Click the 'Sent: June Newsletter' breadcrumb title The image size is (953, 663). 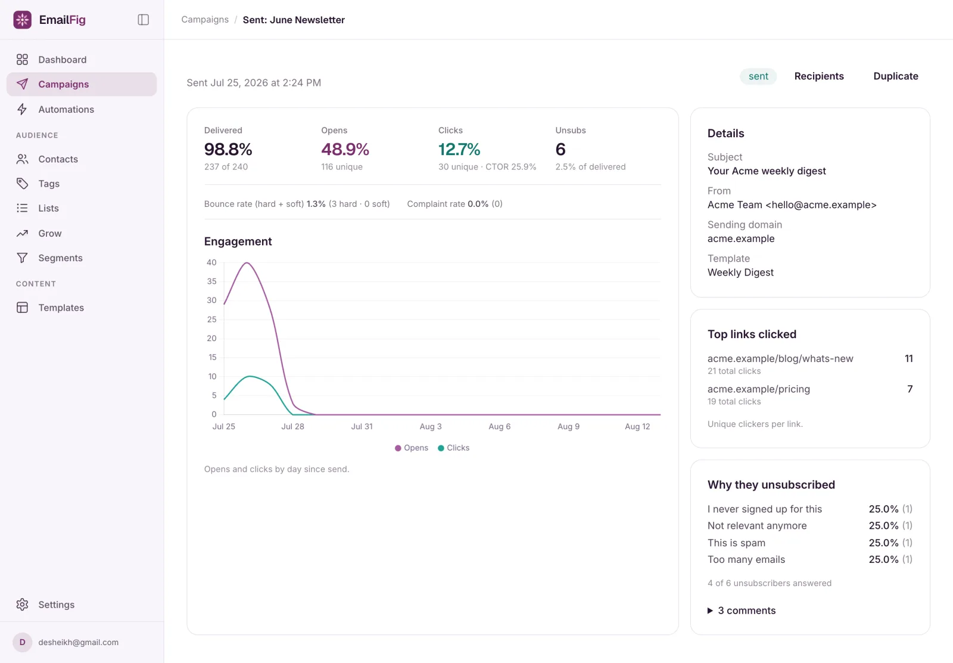[294, 20]
